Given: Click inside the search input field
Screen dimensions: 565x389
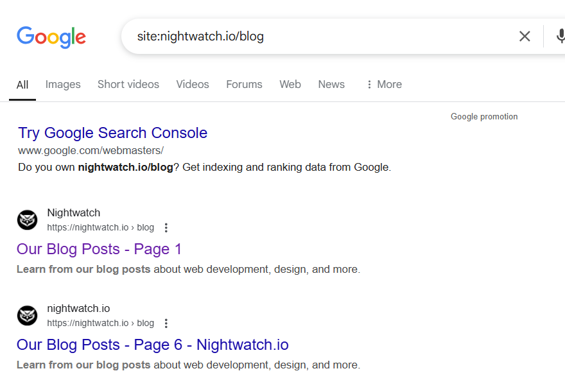Looking at the screenshot, I should [289, 36].
